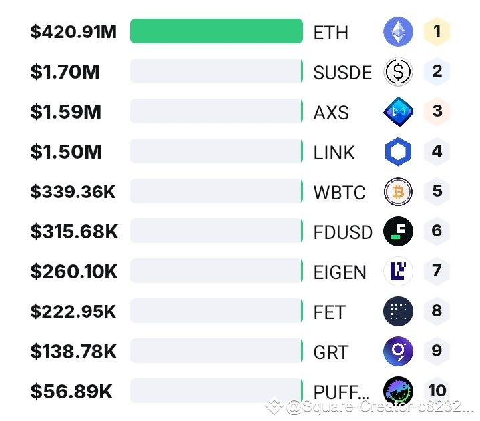Click the $420.91M value

tap(73, 32)
